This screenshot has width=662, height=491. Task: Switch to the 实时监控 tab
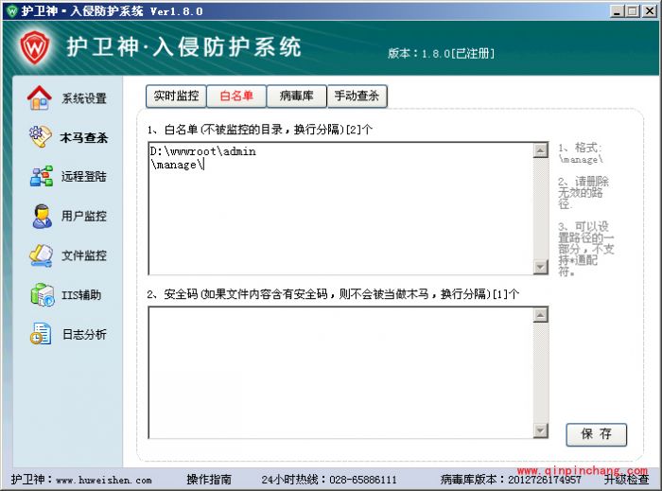(176, 96)
